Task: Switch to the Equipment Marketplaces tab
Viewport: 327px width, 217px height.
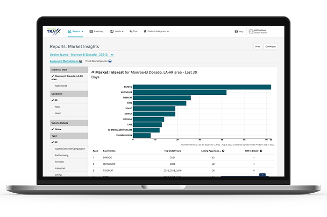Action: click(x=66, y=61)
